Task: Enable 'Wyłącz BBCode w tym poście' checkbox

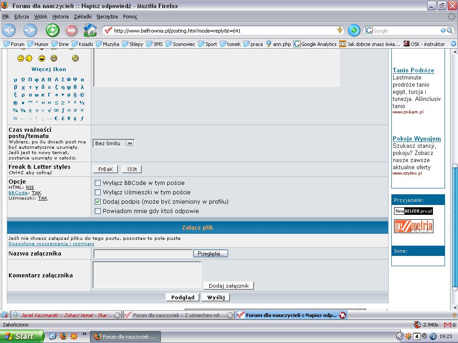Action: [98, 183]
